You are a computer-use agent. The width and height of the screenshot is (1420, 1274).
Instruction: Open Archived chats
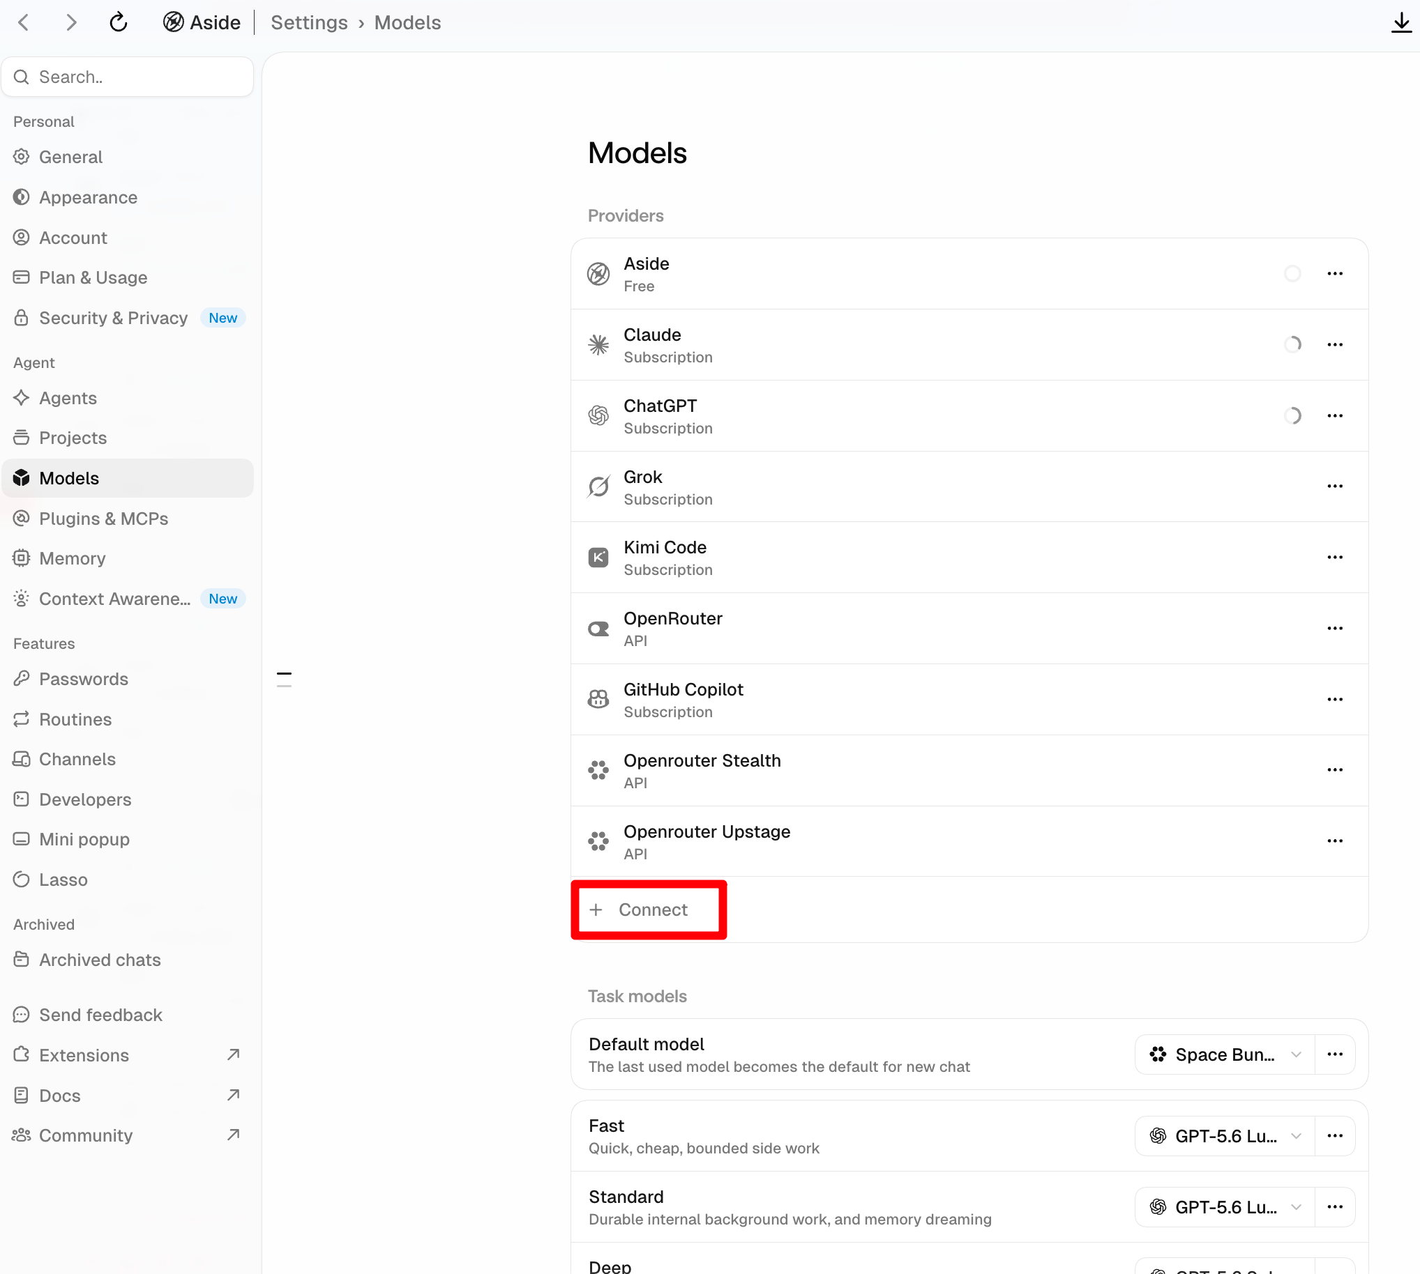point(128,960)
